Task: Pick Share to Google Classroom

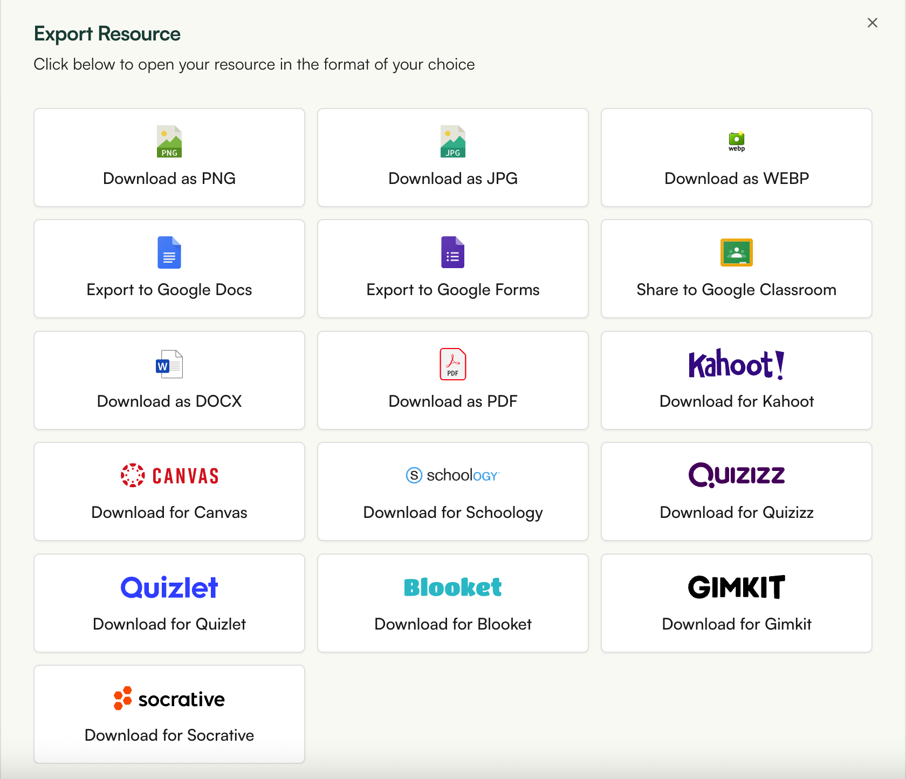Action: pyautogui.click(x=737, y=269)
